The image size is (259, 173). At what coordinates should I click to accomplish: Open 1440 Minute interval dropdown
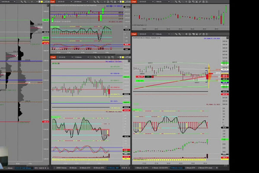click(8, 2)
